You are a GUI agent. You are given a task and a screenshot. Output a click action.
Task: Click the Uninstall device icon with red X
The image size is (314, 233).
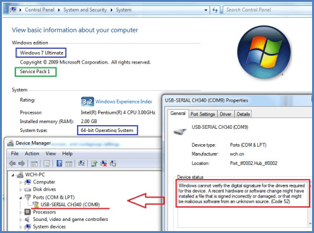tap(104, 163)
